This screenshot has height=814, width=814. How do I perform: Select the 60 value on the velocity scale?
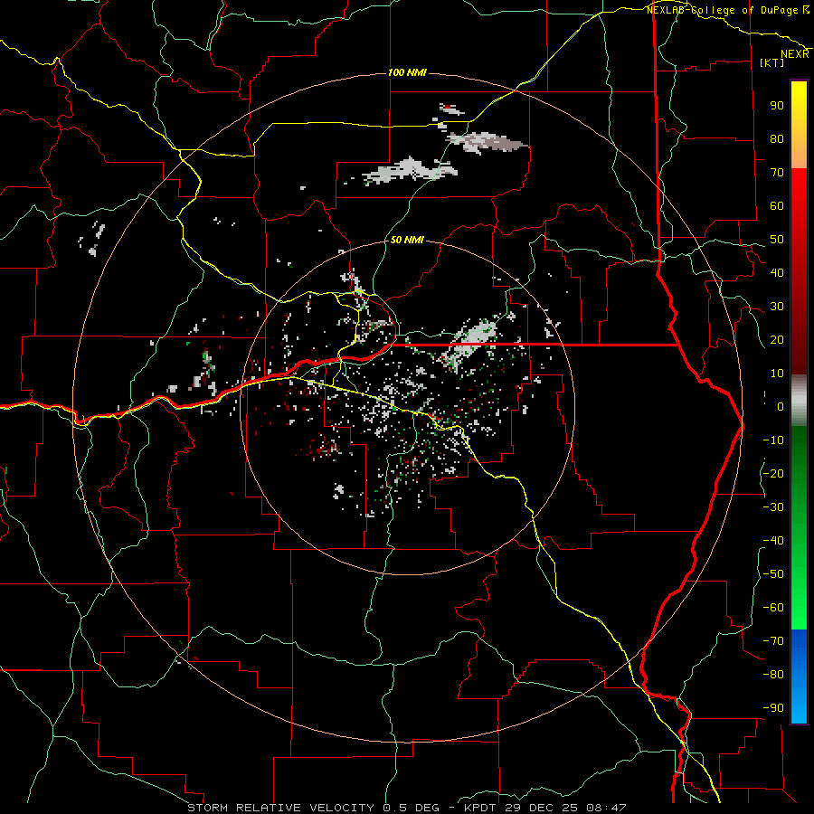[777, 206]
